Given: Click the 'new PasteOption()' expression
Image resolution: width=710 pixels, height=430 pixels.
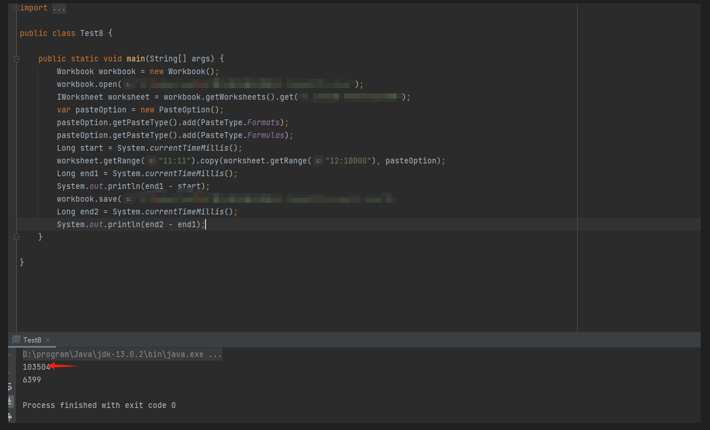Looking at the screenshot, I should coord(180,110).
